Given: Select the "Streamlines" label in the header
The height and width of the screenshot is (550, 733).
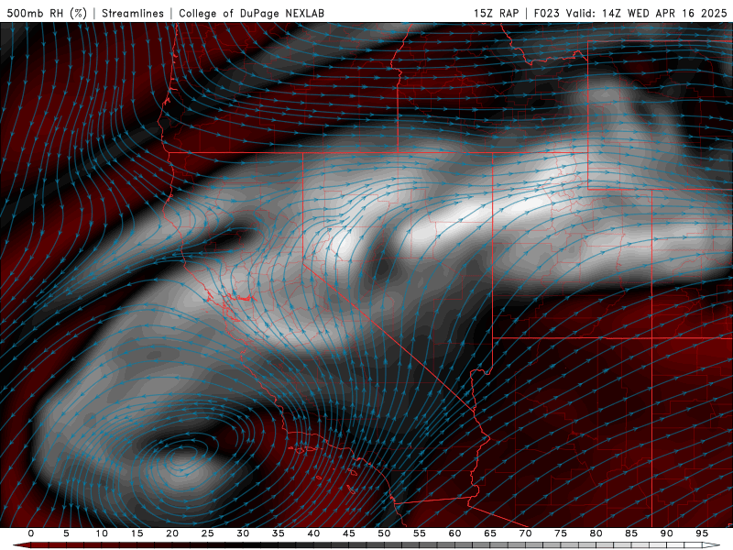Looking at the screenshot, I should tap(133, 13).
